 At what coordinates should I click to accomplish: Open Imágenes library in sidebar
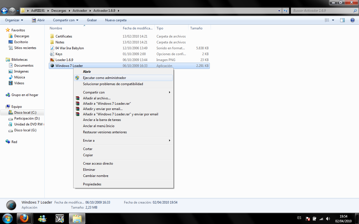tap(21, 71)
